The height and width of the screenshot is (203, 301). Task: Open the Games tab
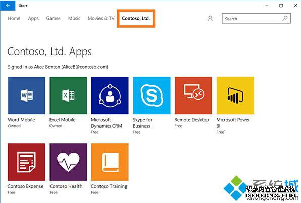[53, 18]
